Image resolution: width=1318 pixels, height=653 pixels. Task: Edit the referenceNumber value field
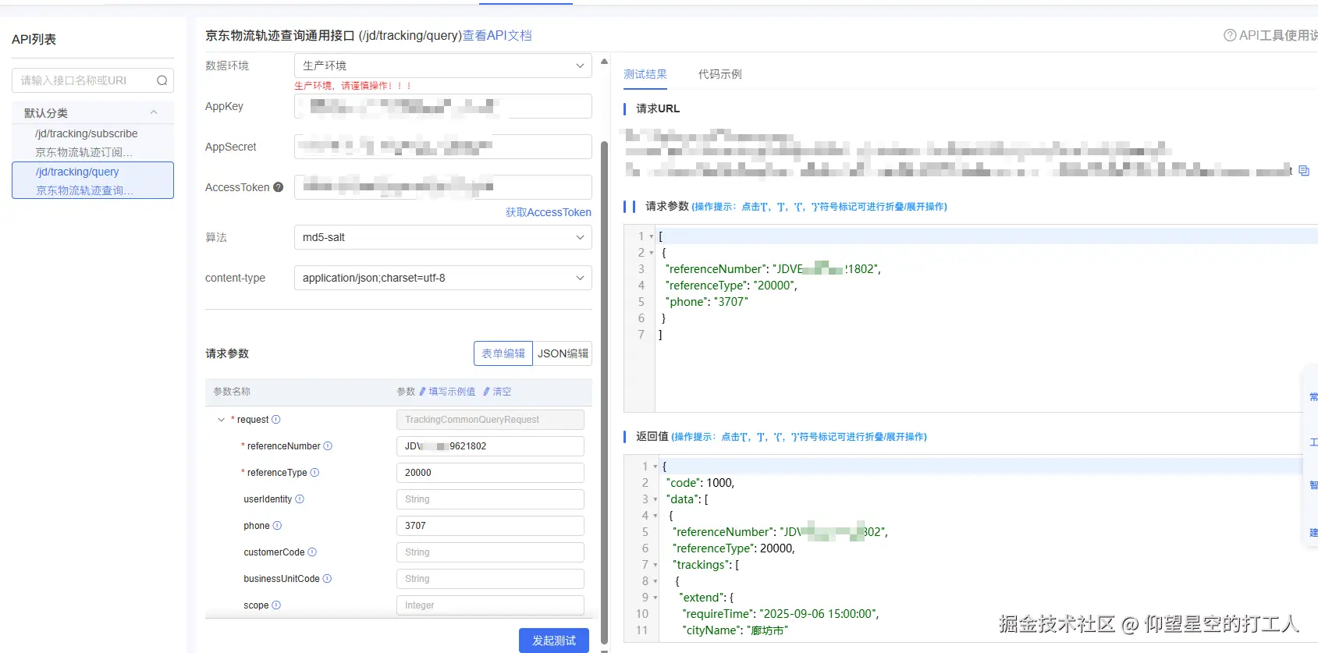pyautogui.click(x=490, y=446)
